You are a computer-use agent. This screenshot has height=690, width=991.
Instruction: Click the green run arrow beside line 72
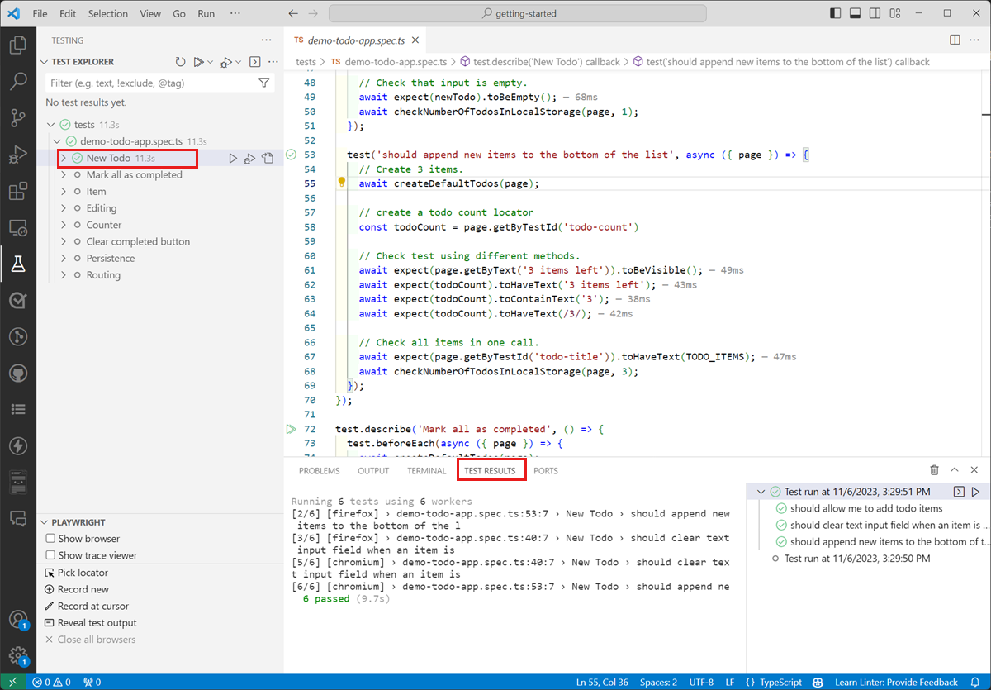click(291, 430)
